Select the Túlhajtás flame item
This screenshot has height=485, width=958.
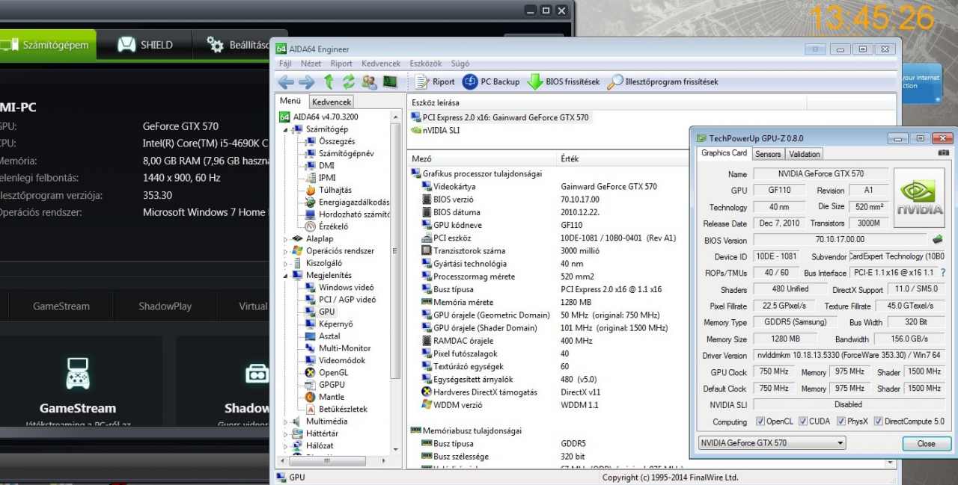coord(329,190)
